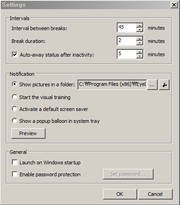Increase auto-away inactivity minutes up arrow
180x205 pixels.
tap(139, 52)
